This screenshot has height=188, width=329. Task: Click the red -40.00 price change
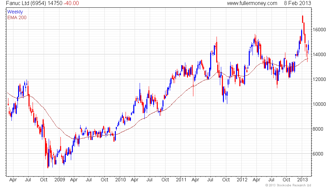(71, 3)
